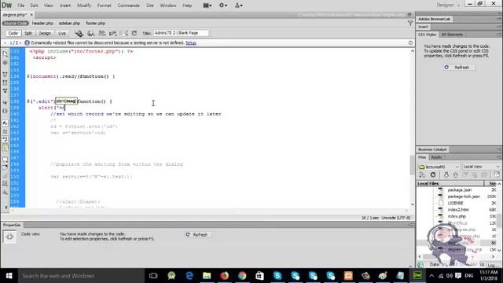The image size is (503, 283).
Task: Close the info bar message
Action: coord(410,42)
